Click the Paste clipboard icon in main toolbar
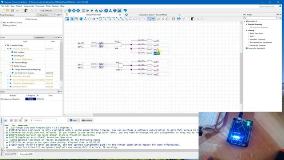Viewport: 284px width, 160px height. [26, 11]
